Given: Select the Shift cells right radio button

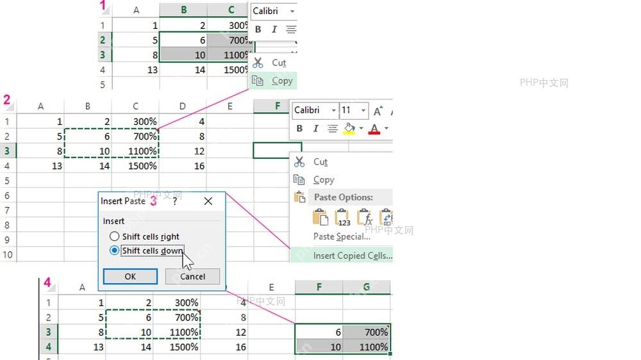Looking at the screenshot, I should click(115, 236).
